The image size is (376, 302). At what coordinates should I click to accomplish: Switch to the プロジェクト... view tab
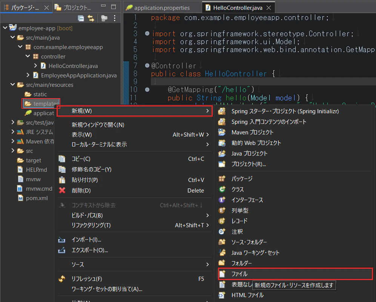(x=73, y=8)
